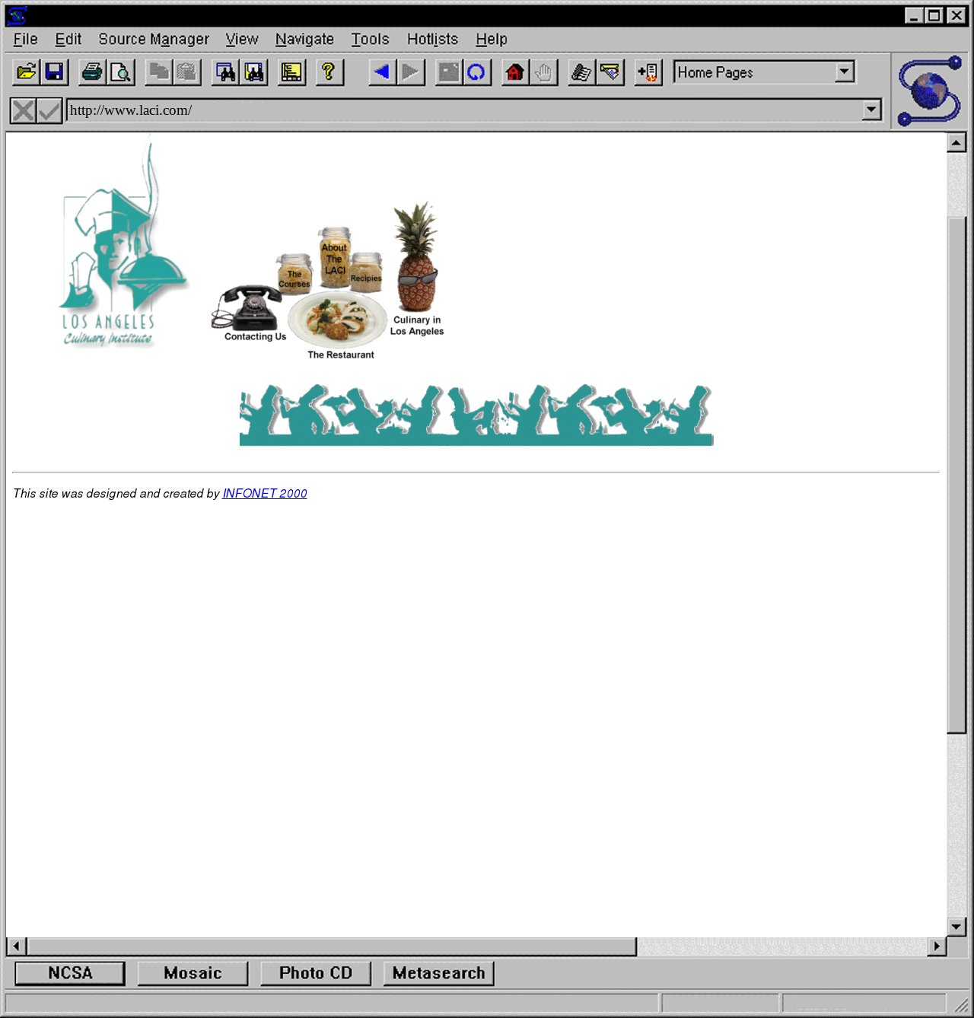Click the Print icon in toolbar
974x1018 pixels.
92,72
